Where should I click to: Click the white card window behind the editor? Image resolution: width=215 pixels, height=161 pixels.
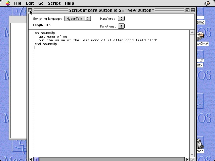coord(18,80)
